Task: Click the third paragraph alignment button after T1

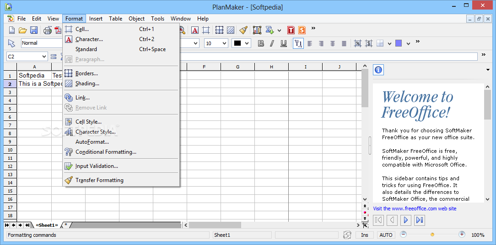Action: (333, 43)
